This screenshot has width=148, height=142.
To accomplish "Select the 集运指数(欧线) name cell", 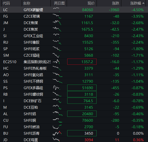I will coord(37,62).
